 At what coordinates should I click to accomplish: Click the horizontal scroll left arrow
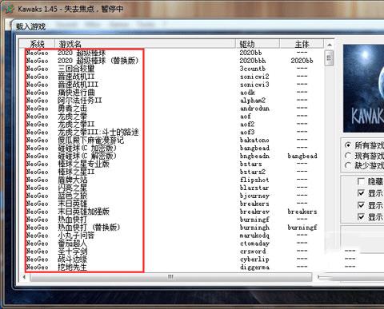(x=24, y=277)
